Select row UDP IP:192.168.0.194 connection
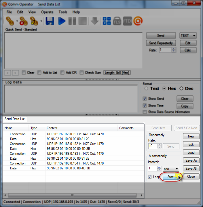The height and width of the screenshot is (207, 203). (x=73, y=163)
